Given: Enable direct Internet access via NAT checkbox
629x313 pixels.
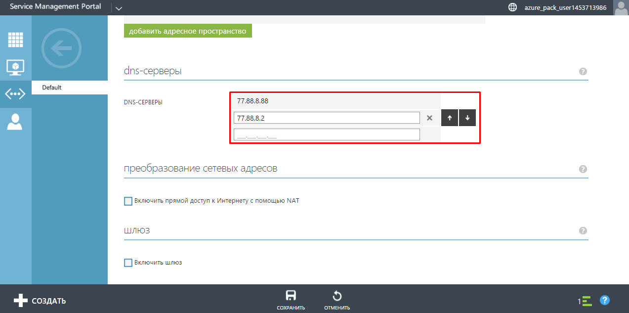Looking at the screenshot, I should [x=128, y=201].
